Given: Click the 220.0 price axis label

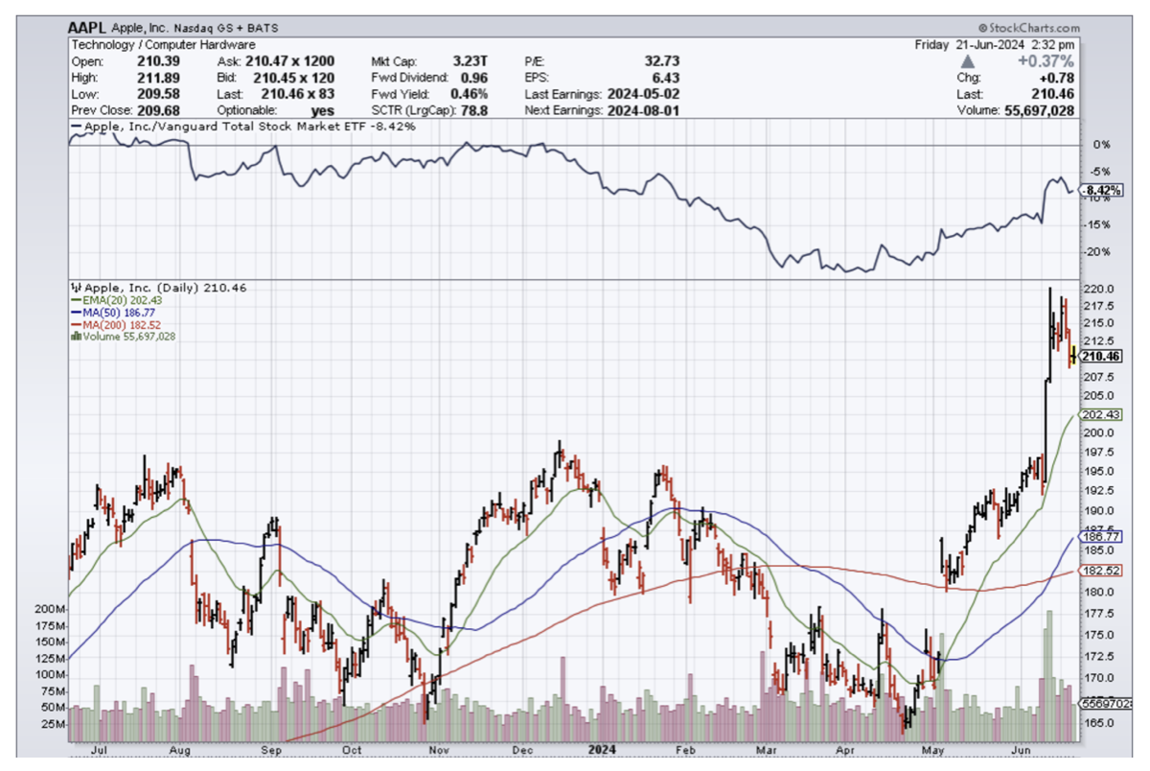Looking at the screenshot, I should (1097, 289).
